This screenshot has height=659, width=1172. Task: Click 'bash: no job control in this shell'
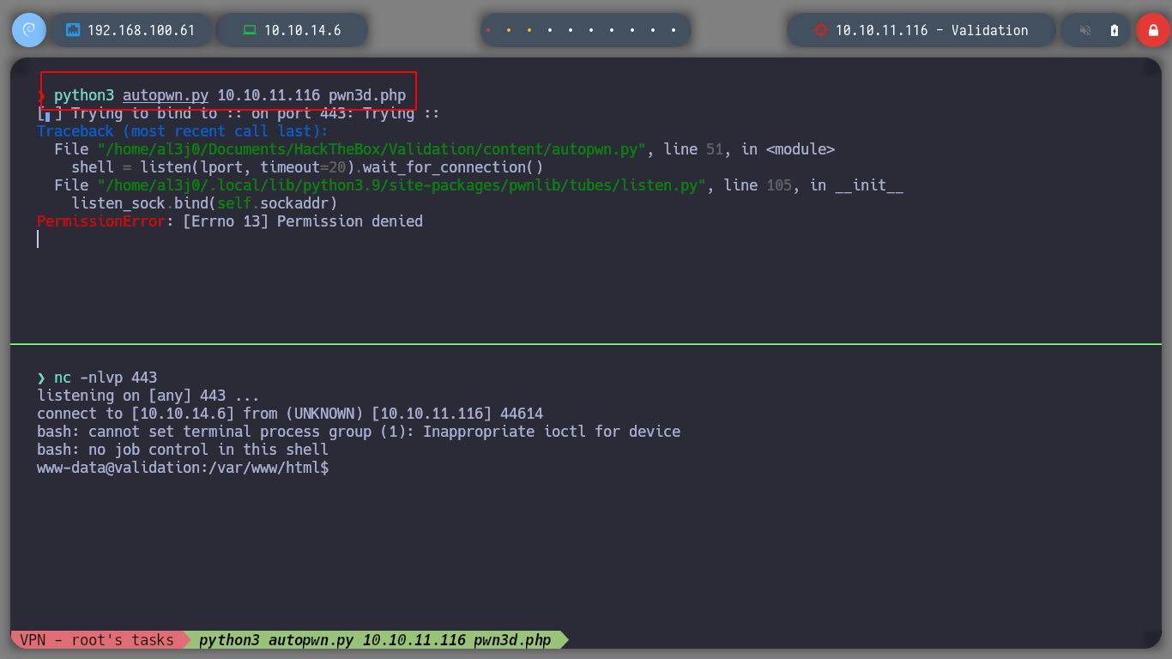click(183, 450)
